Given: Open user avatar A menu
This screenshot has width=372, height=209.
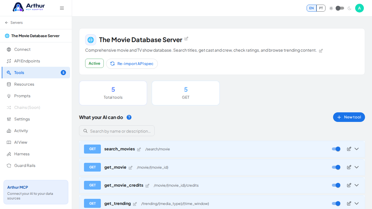Looking at the screenshot, I should 360,8.
